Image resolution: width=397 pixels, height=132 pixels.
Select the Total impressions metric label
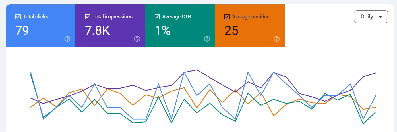click(x=113, y=17)
